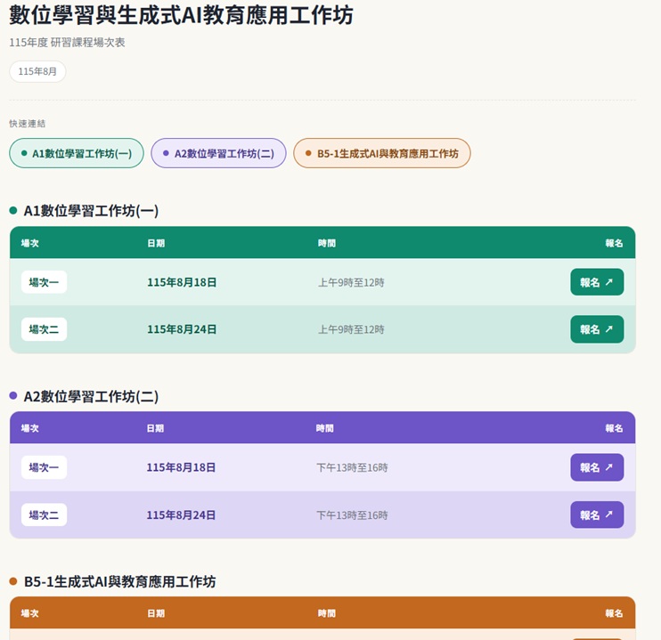661x640 pixels.
Task: Click 下午13時至16時 in A2 場次一 row
Action: click(x=352, y=467)
